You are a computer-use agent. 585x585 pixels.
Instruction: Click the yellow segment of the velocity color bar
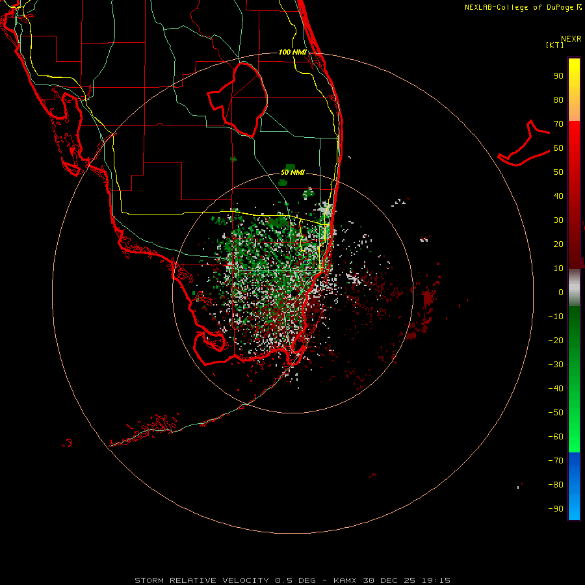[574, 90]
